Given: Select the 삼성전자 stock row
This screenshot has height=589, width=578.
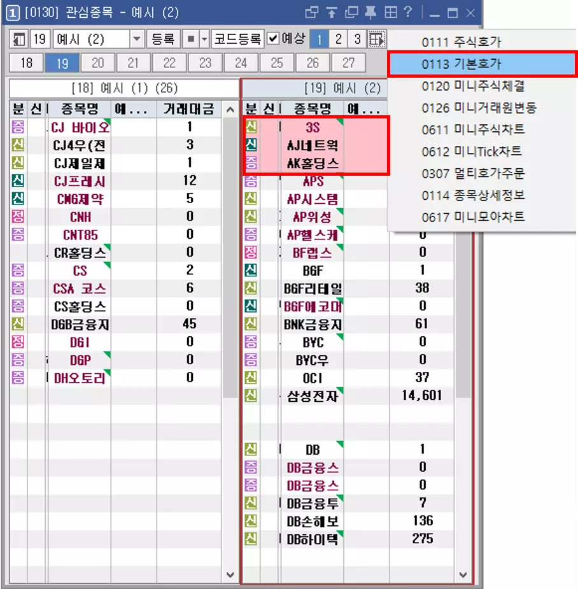Looking at the screenshot, I should [x=349, y=395].
